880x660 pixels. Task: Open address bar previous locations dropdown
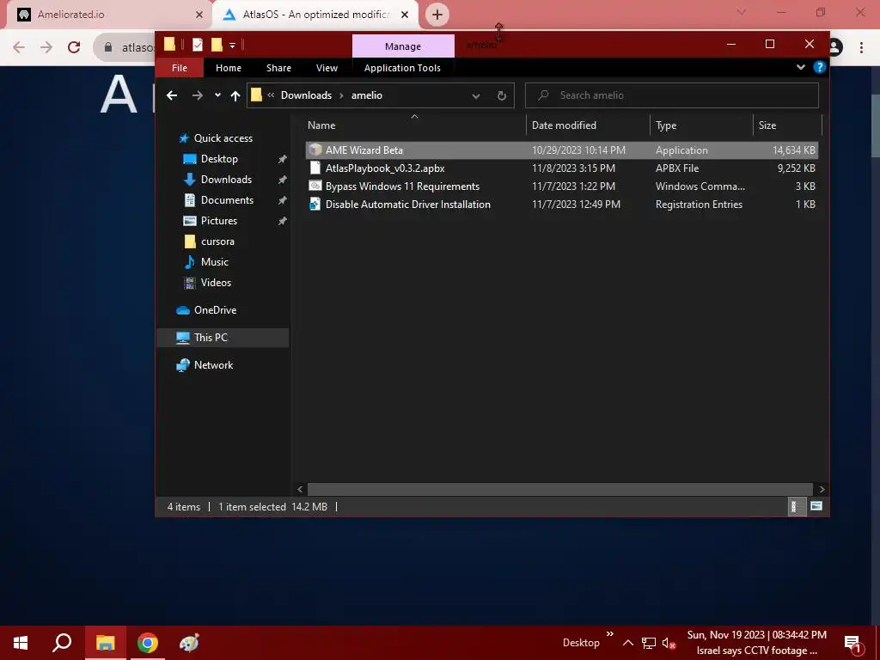click(476, 96)
